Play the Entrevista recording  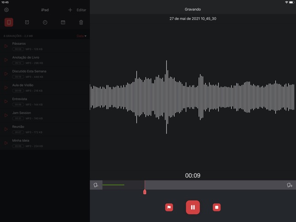click(6, 101)
